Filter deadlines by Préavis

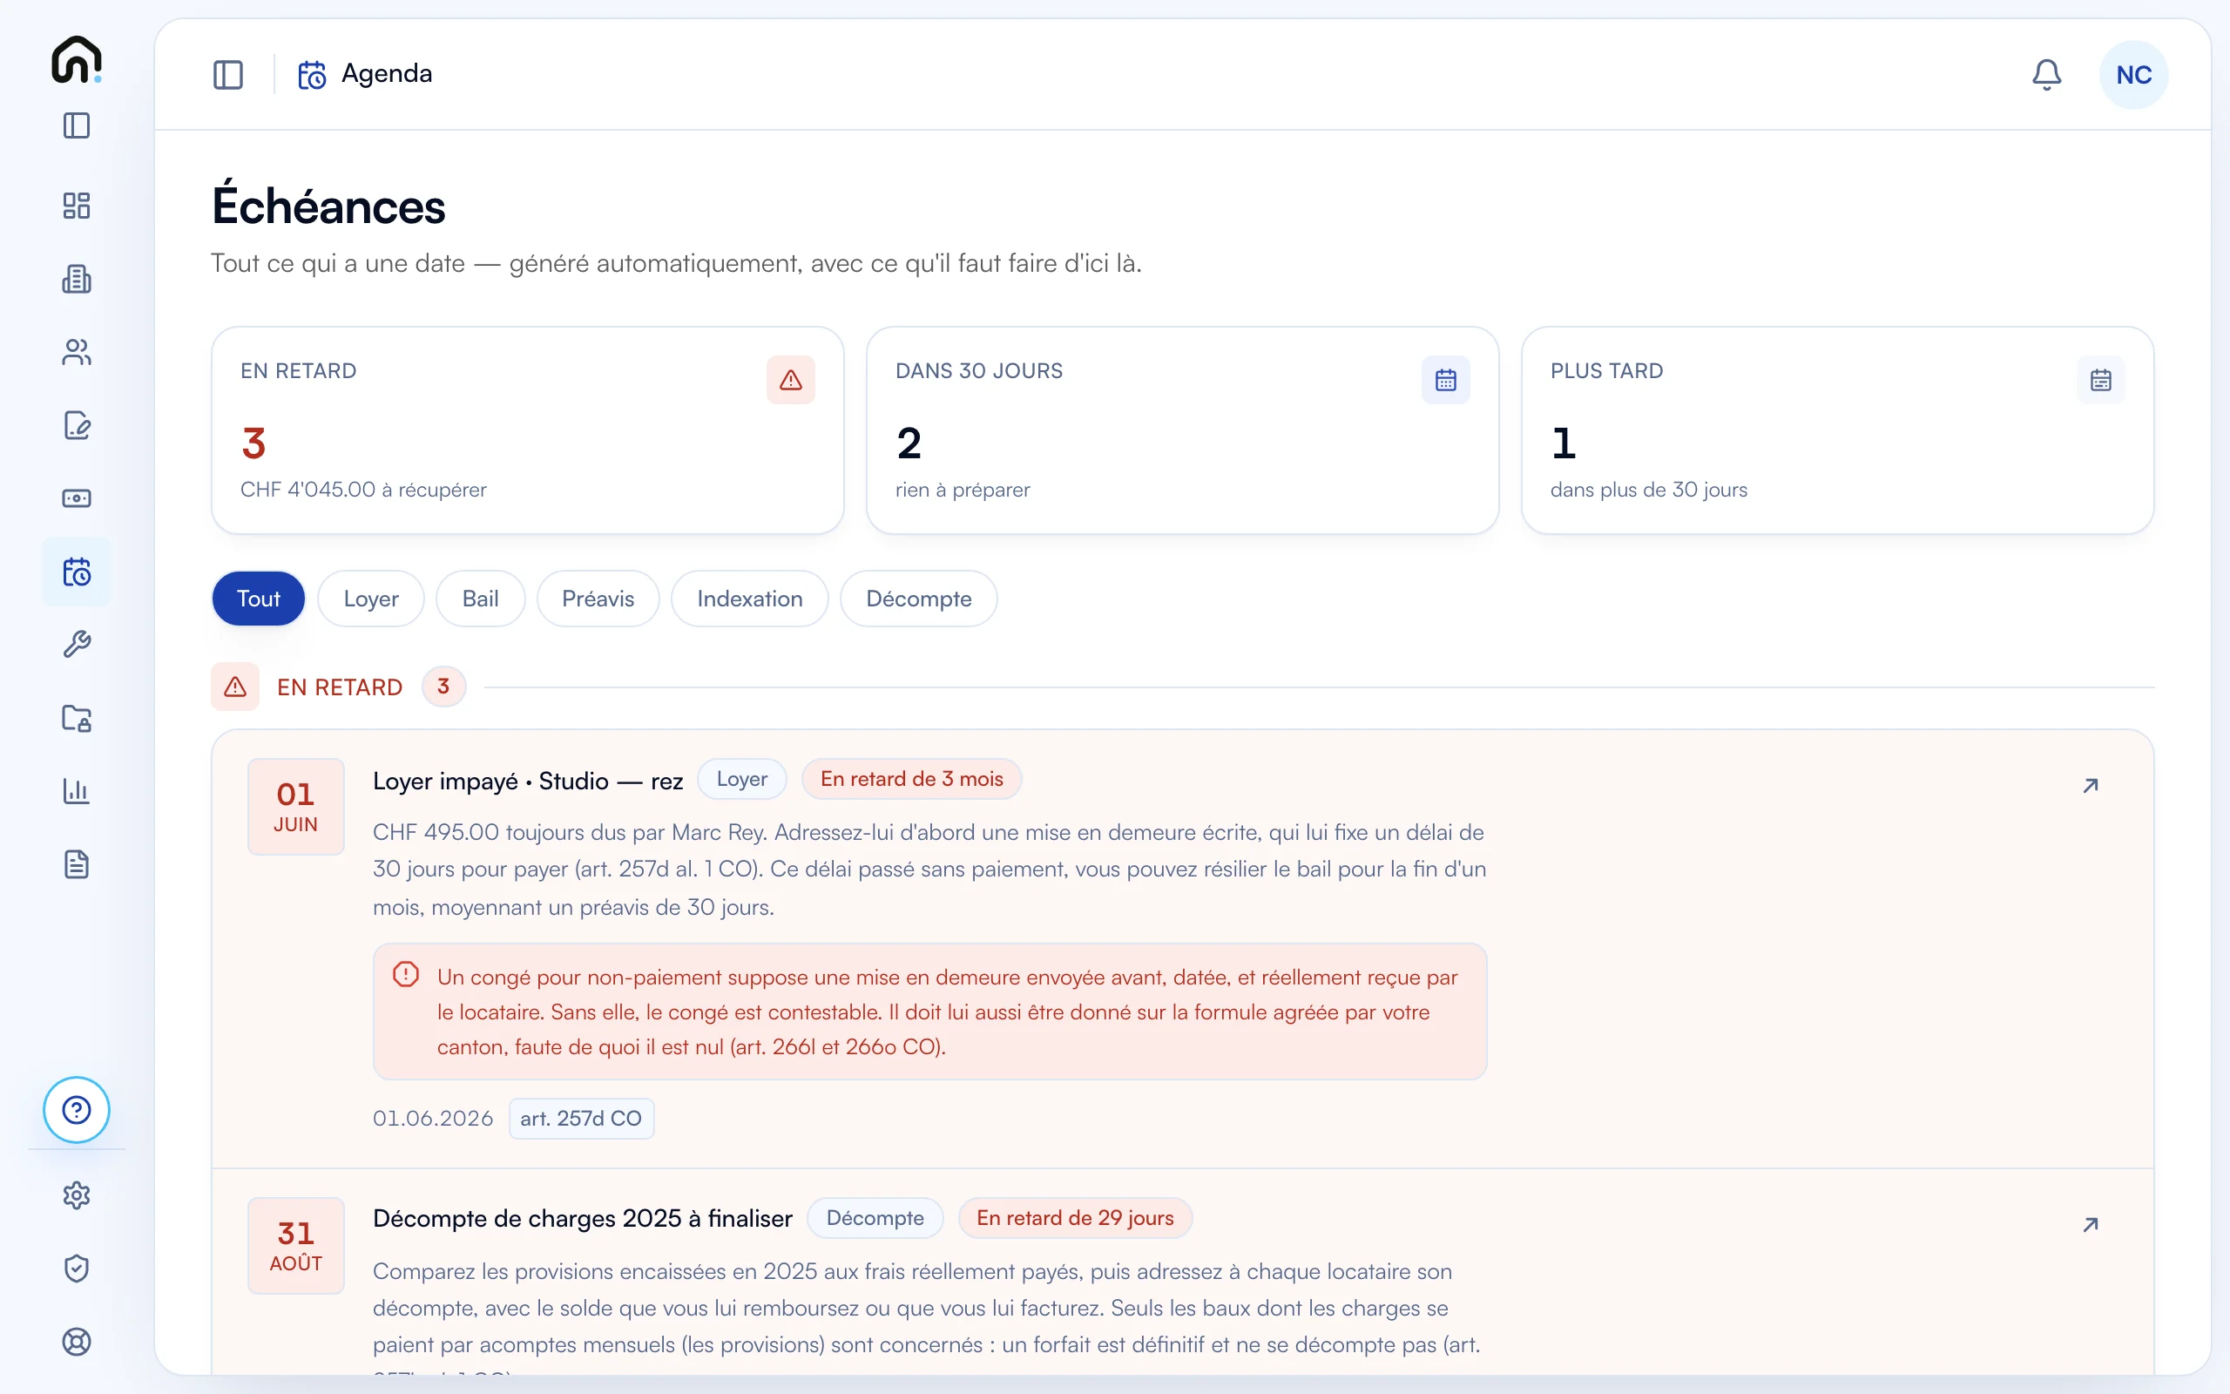[x=598, y=599]
